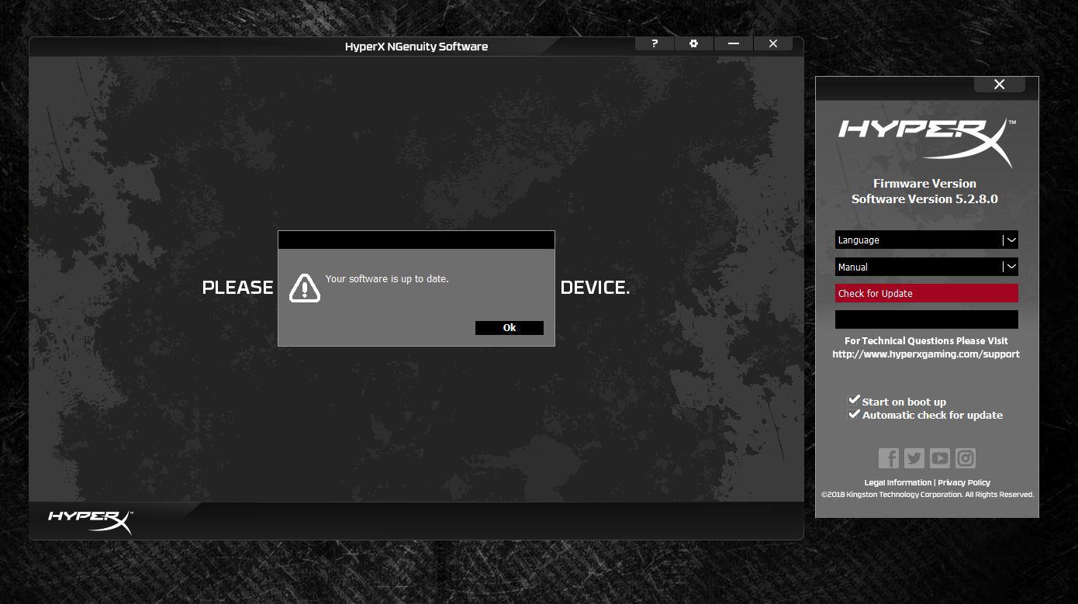Open settings via the gear icon
The image size is (1078, 604).
pos(694,44)
